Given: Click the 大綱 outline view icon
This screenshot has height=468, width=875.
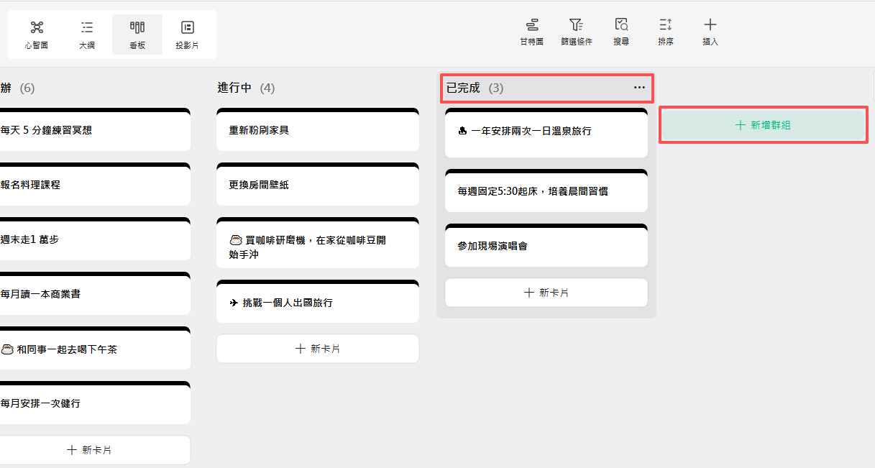Looking at the screenshot, I should tap(86, 33).
